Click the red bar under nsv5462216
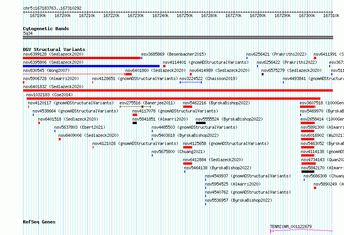 point(187,107)
